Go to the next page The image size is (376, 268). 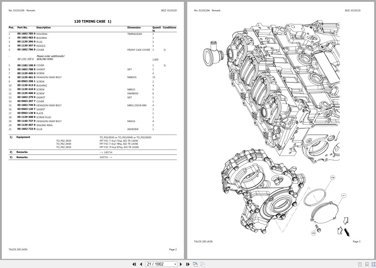(x=181, y=264)
